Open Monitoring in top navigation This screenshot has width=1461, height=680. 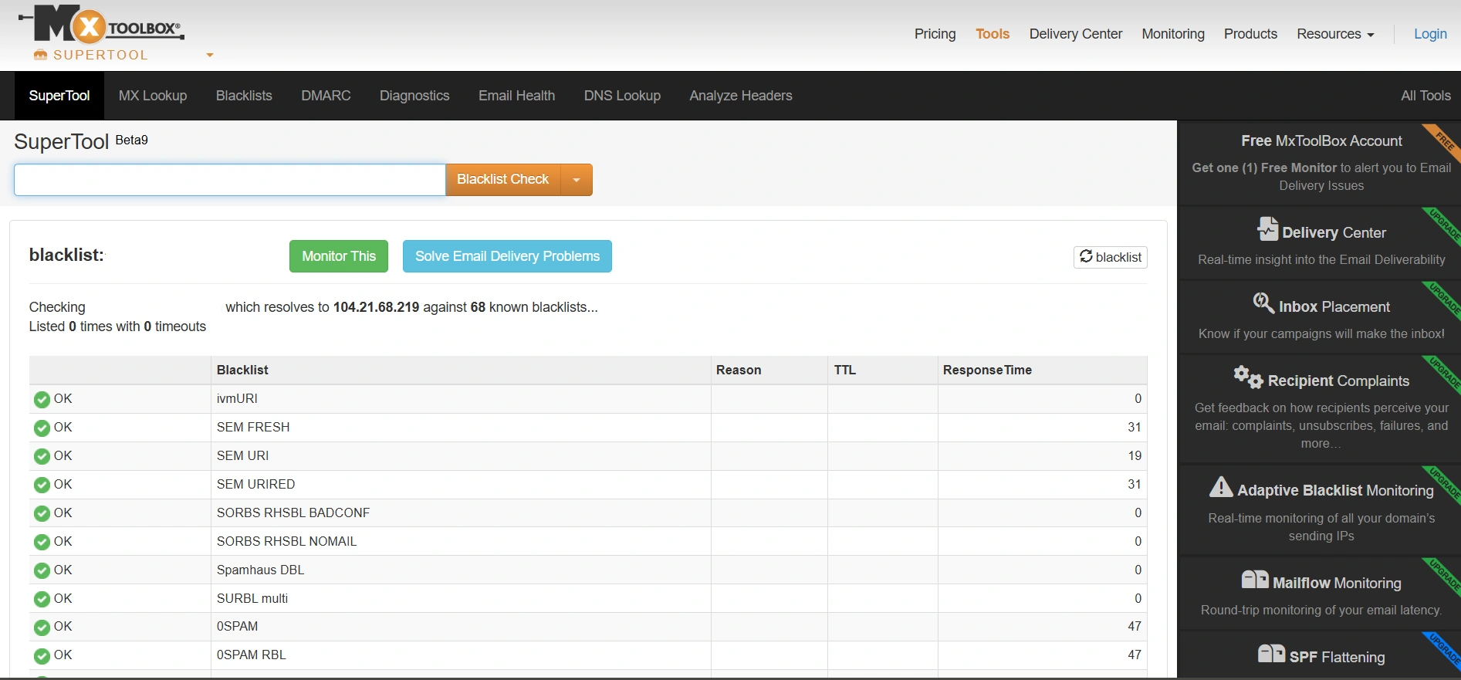point(1173,34)
